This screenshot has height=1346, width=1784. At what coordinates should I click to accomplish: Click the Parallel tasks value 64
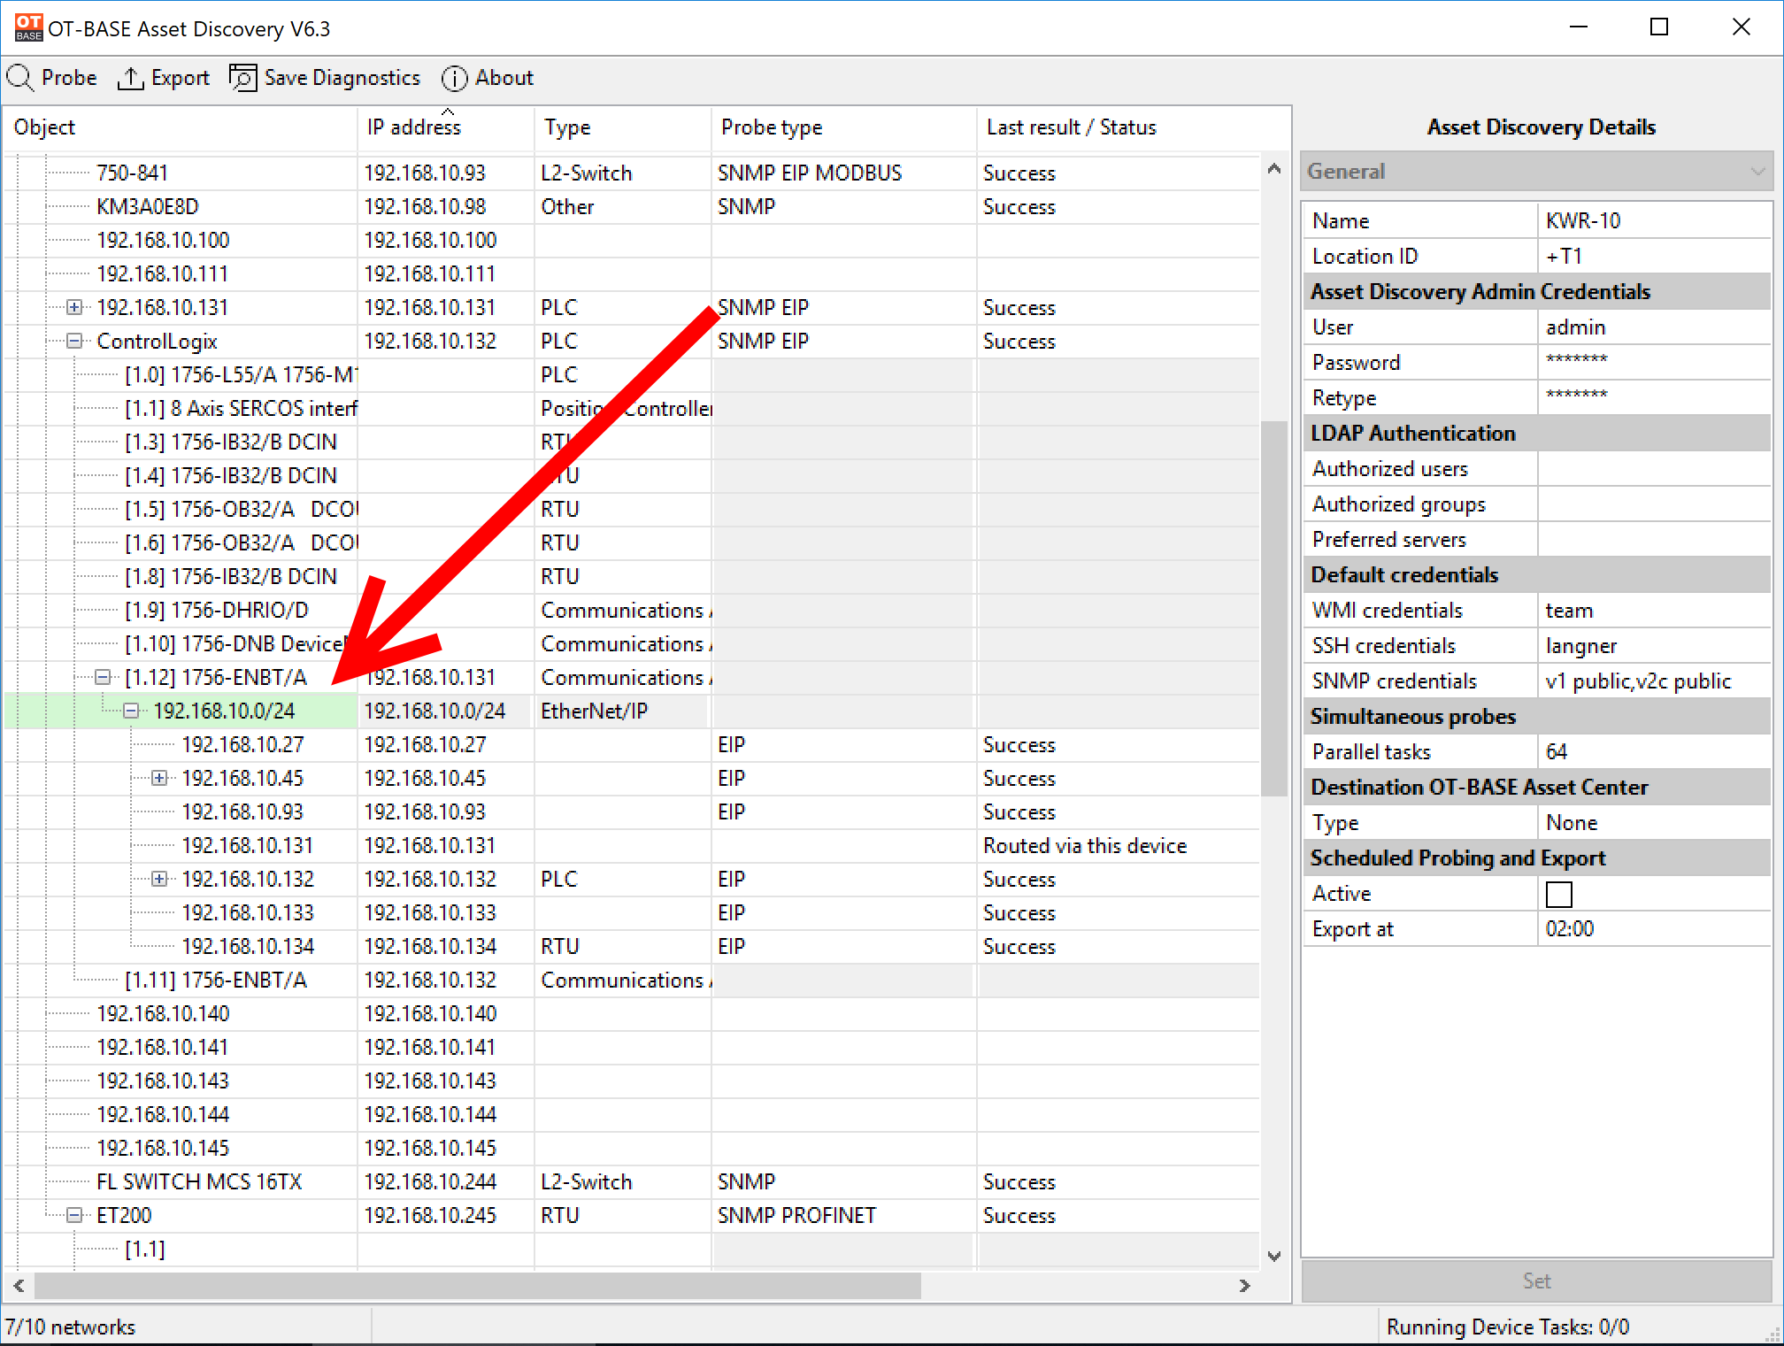(x=1654, y=751)
